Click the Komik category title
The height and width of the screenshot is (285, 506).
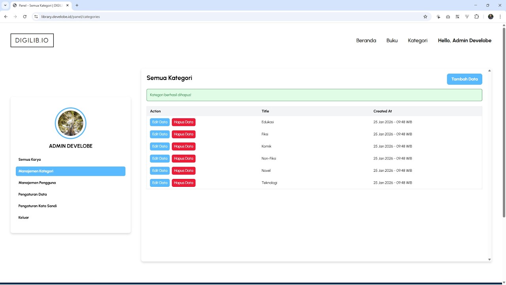tap(266, 146)
